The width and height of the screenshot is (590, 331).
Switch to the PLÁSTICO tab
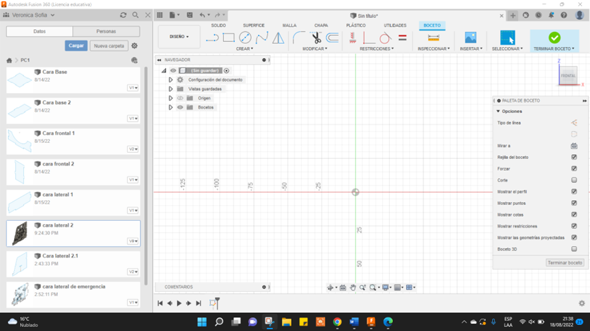[x=356, y=25]
